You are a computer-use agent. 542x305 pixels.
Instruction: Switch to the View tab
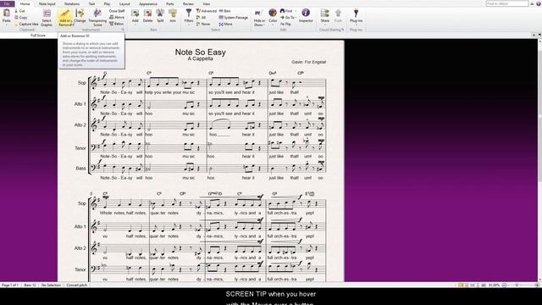[207, 3]
